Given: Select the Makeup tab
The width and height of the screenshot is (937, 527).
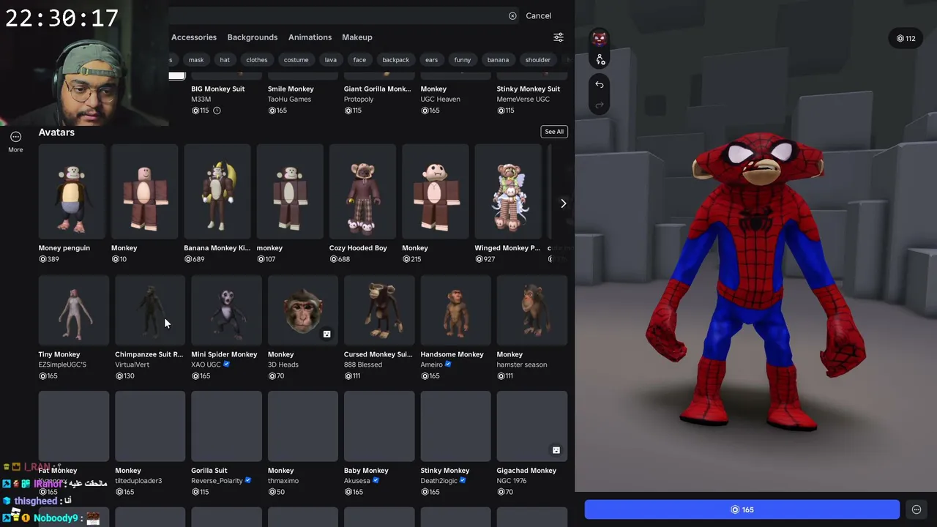Looking at the screenshot, I should point(357,37).
